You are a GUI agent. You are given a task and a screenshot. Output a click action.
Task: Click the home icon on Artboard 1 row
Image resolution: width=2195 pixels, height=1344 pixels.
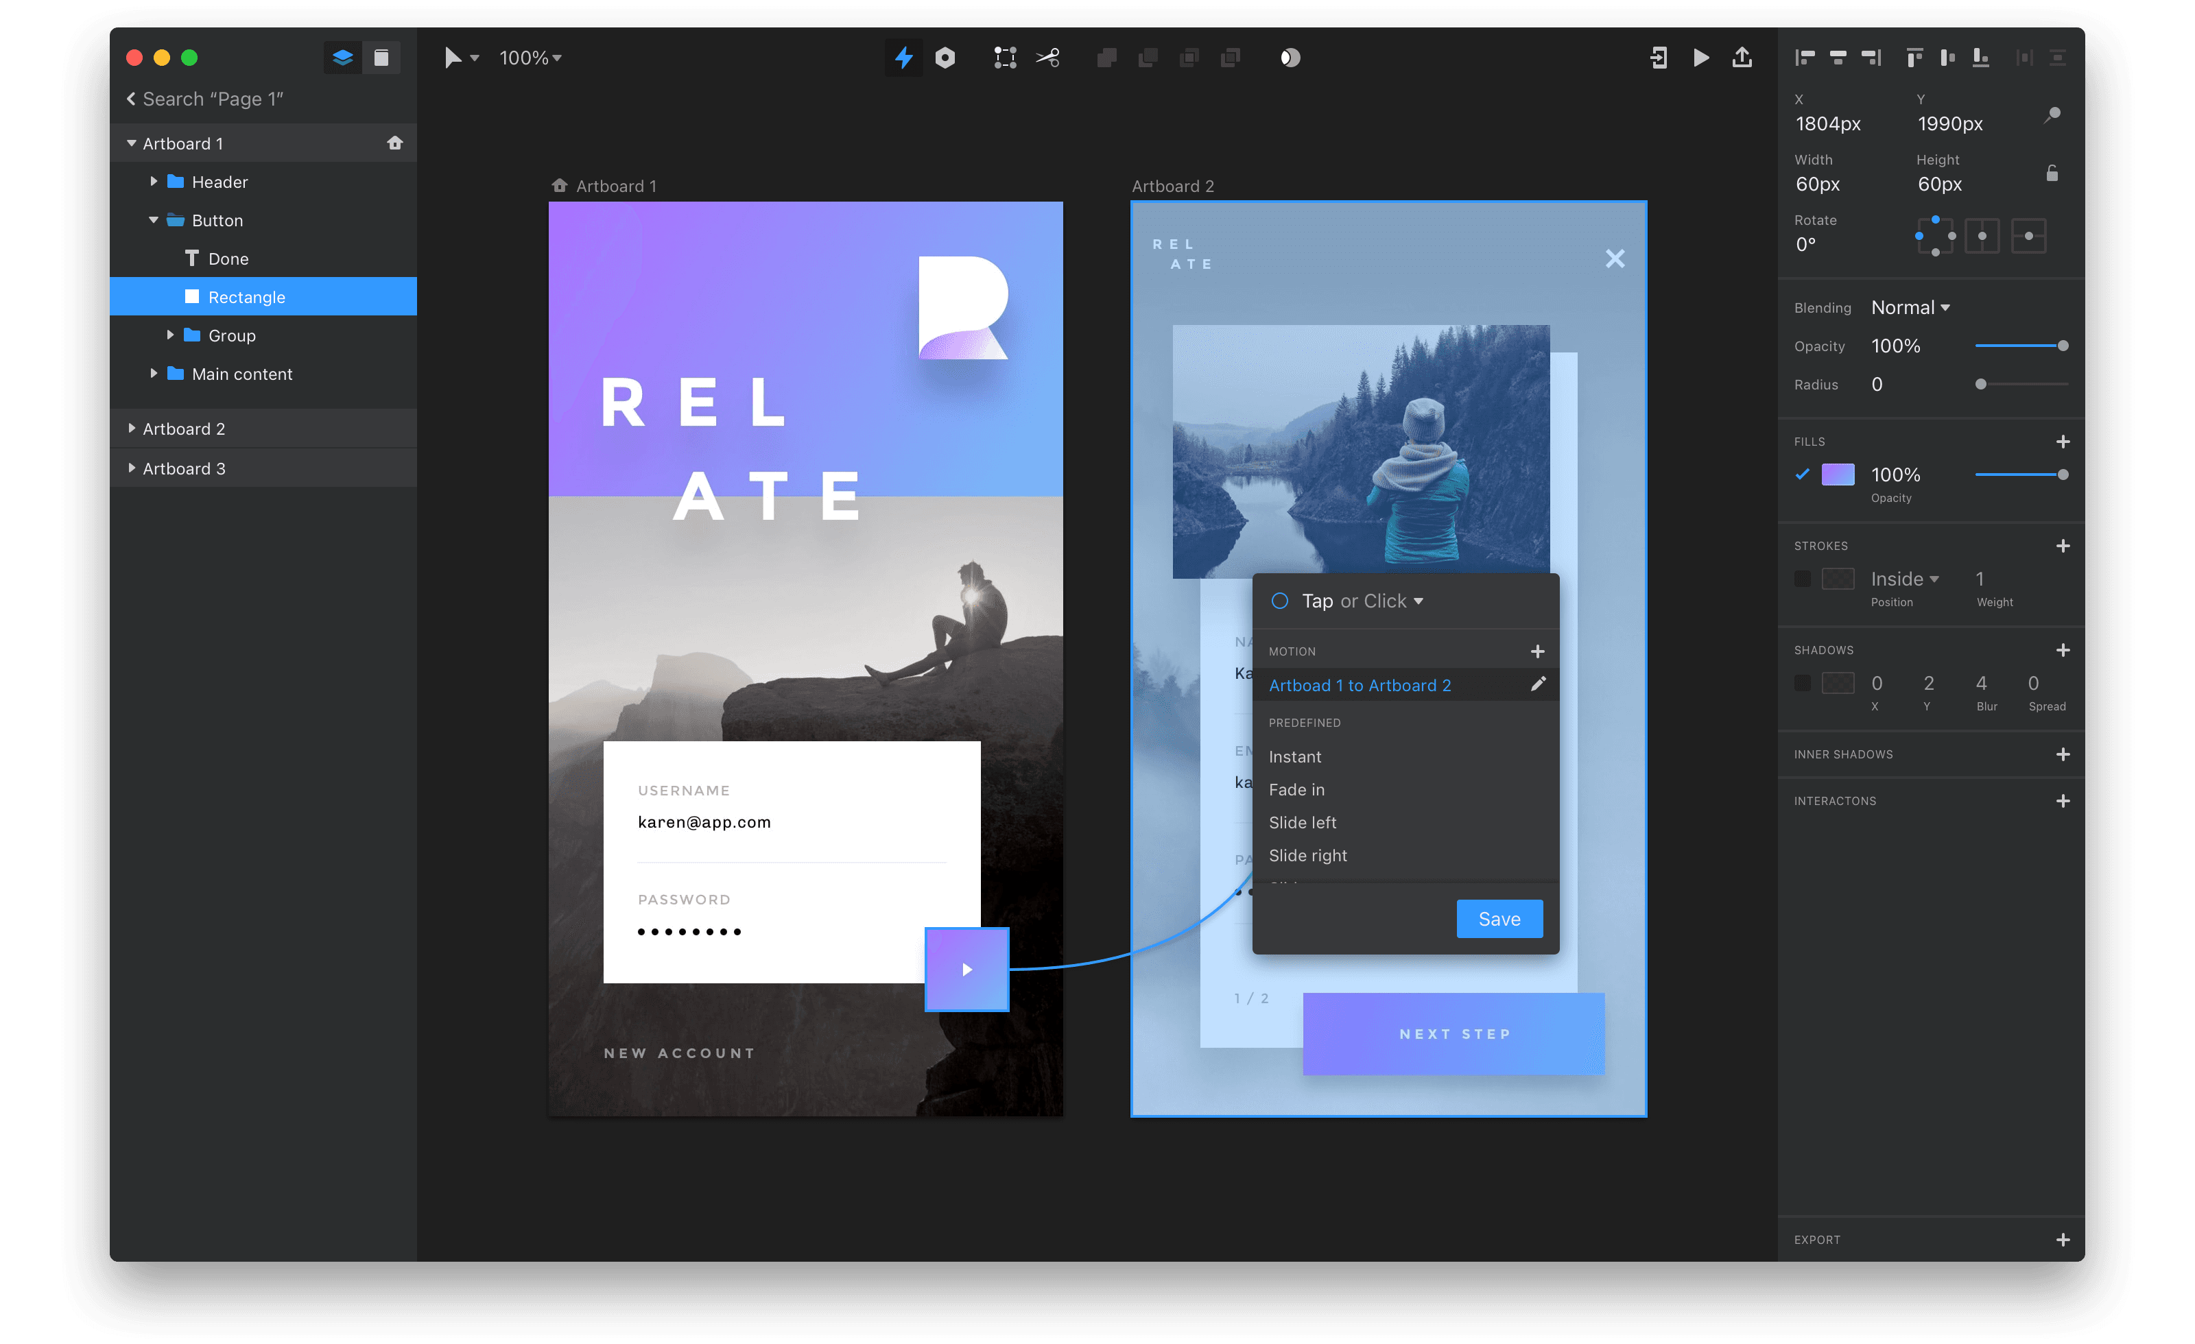coord(394,143)
